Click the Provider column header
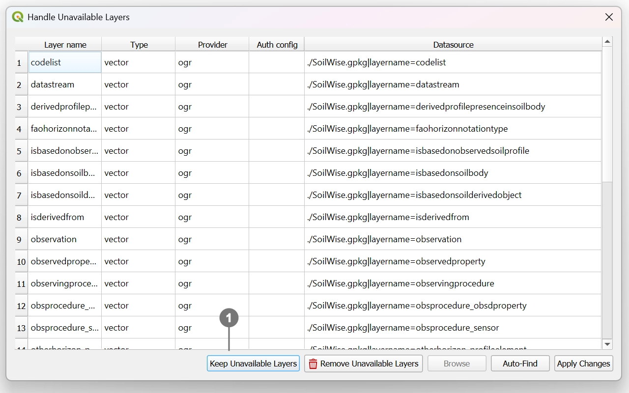The height and width of the screenshot is (393, 629). (212, 45)
